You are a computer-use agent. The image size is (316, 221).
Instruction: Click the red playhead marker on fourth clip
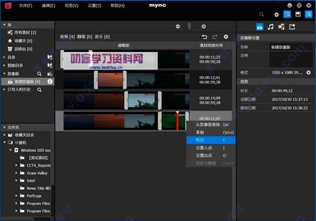[177, 120]
